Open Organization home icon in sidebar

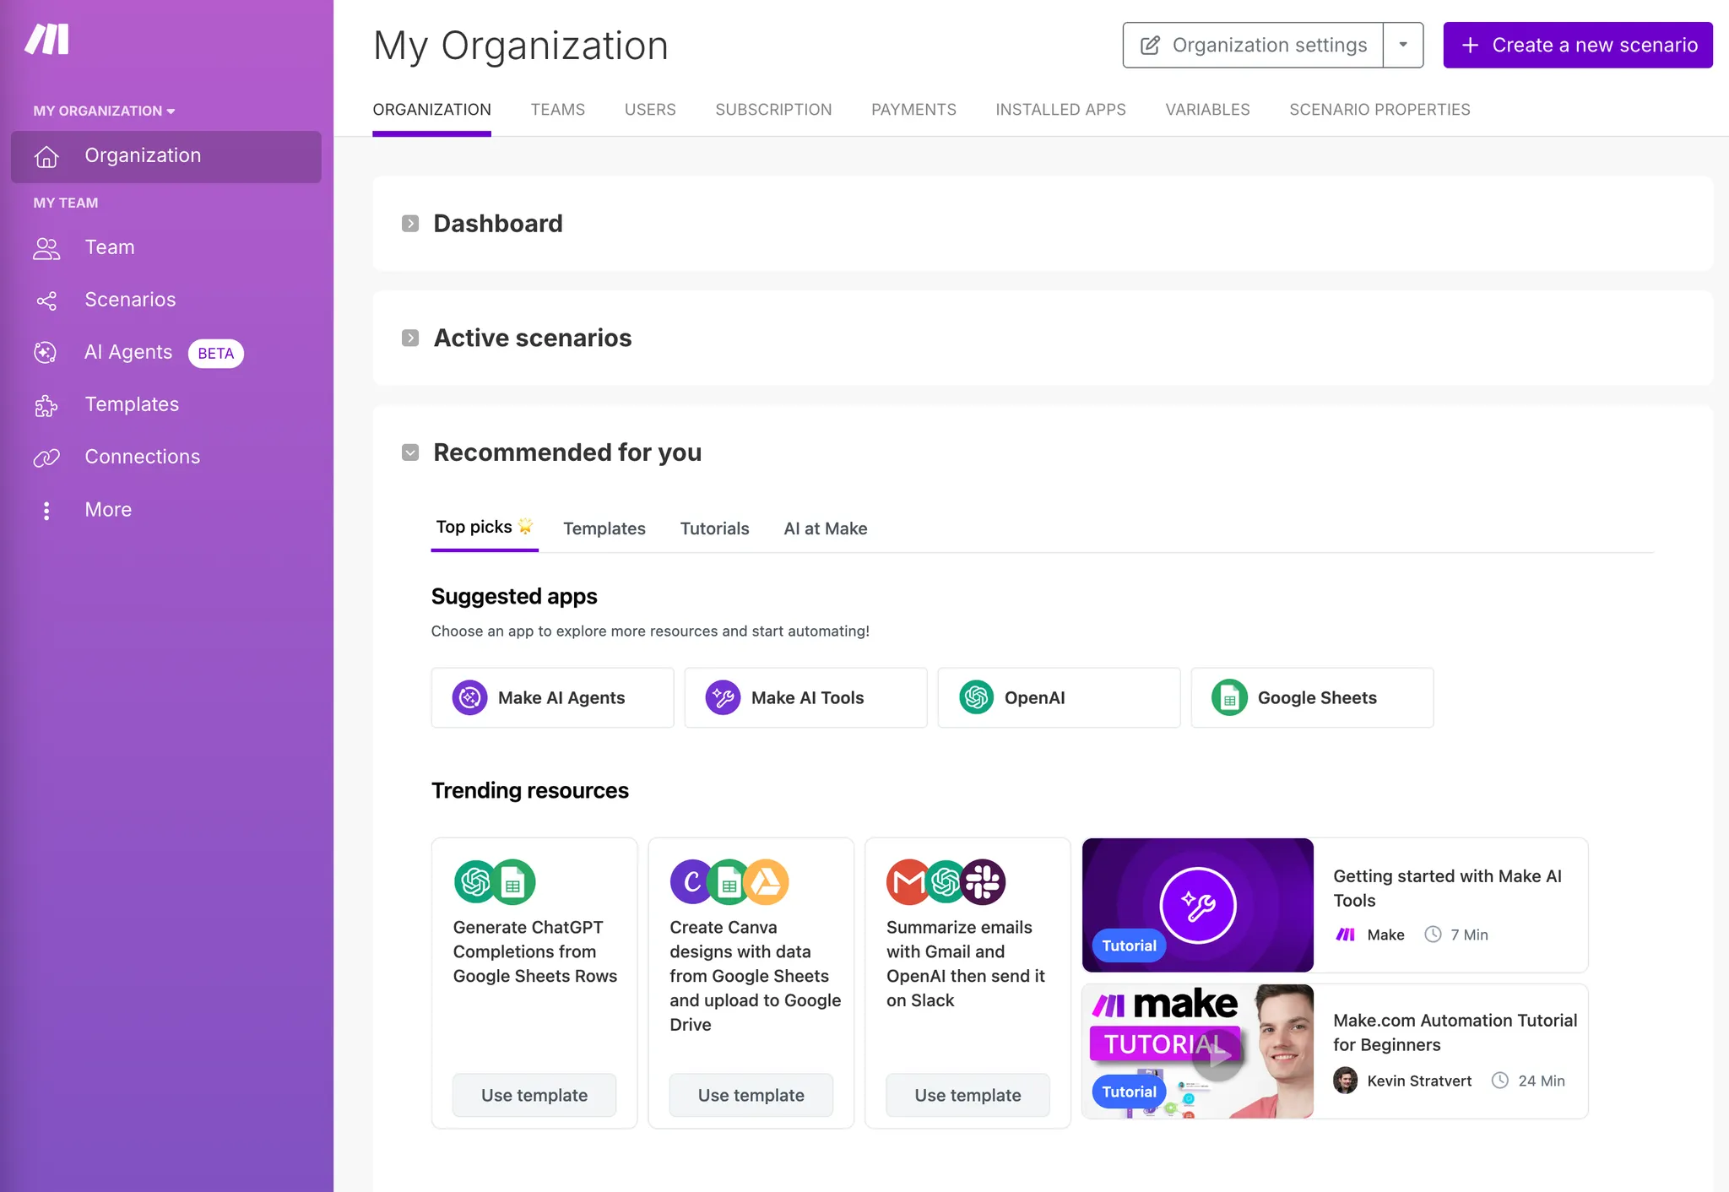[46, 156]
